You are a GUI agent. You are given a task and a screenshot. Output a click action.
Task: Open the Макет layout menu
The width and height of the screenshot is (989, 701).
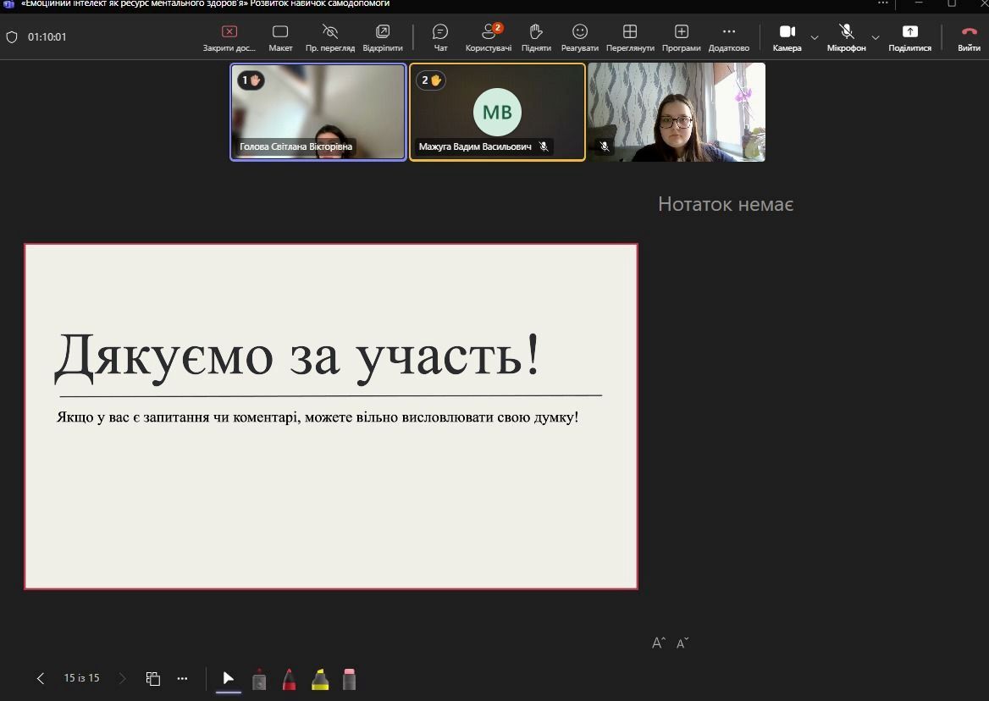pyautogui.click(x=280, y=36)
